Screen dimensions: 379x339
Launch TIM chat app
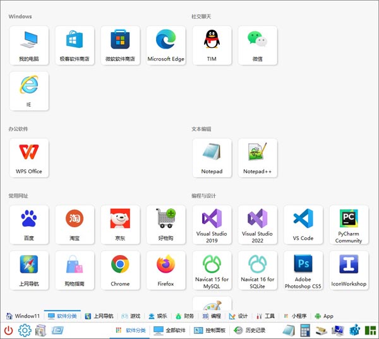[212, 45]
